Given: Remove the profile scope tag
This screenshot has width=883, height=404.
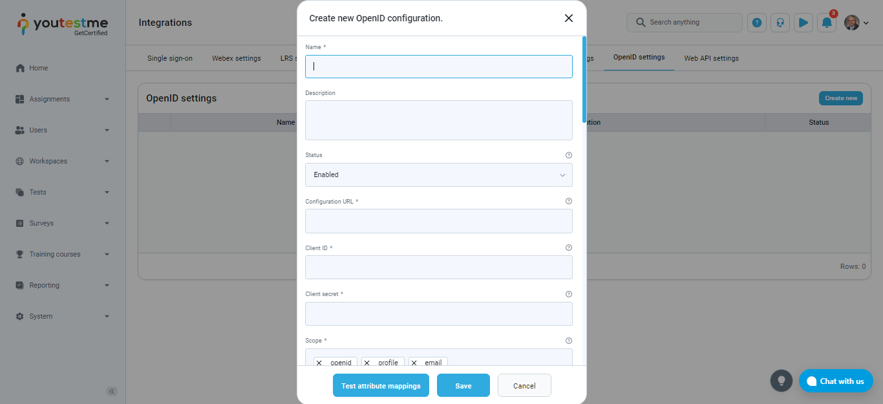Looking at the screenshot, I should [367, 363].
